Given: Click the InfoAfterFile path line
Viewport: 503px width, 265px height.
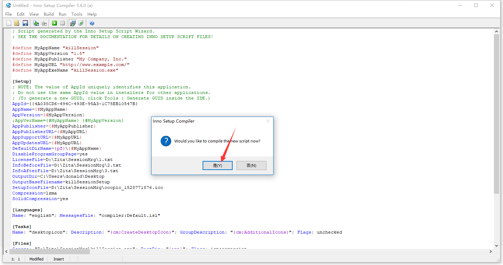Looking at the screenshot, I should coord(65,171).
